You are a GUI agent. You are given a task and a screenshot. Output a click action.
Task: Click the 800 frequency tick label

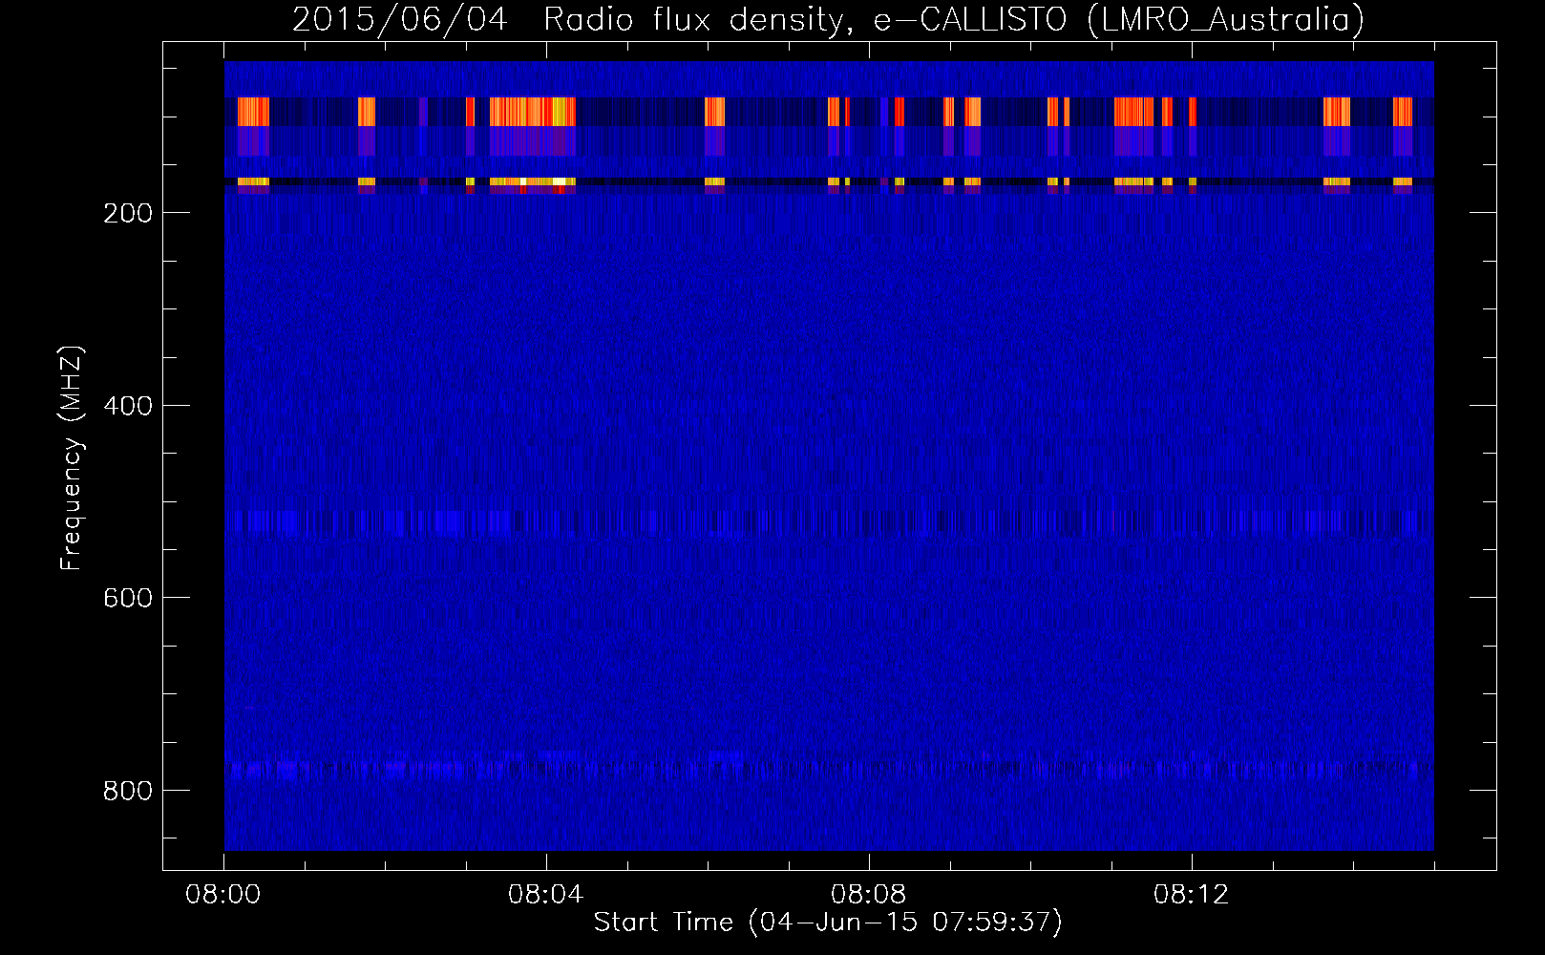pyautogui.click(x=128, y=791)
